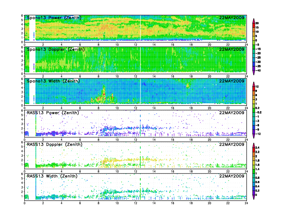Click the red segment of the top color bar
Screen dimensions: 283x218
click(254, 25)
